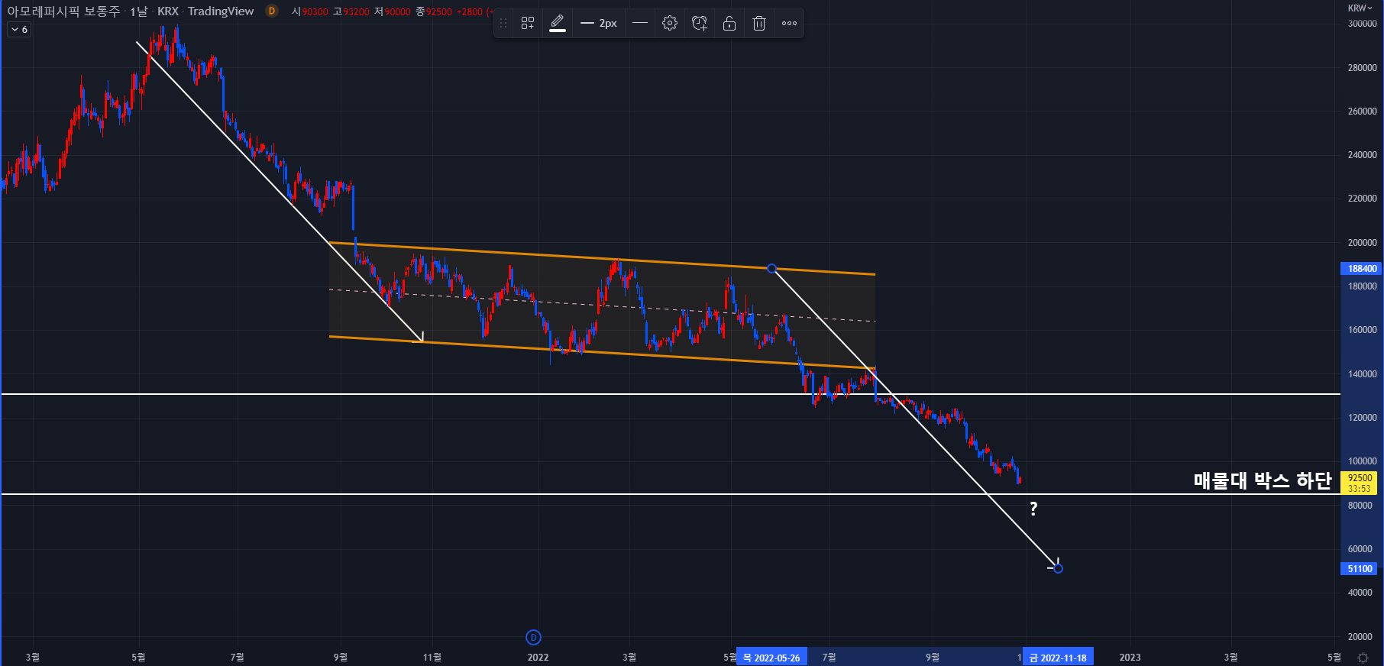
Task: Toggle lock on the selected drawing
Action: pos(729,23)
